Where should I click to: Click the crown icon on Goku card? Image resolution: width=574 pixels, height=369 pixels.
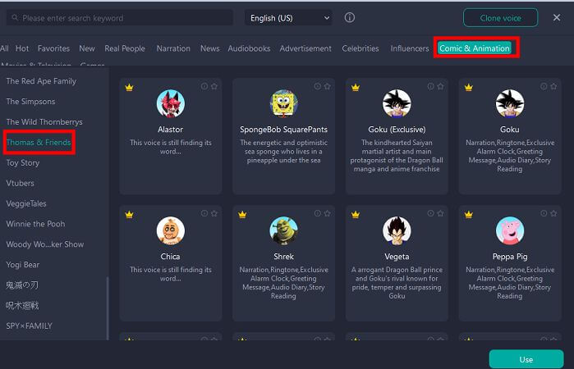click(x=469, y=88)
